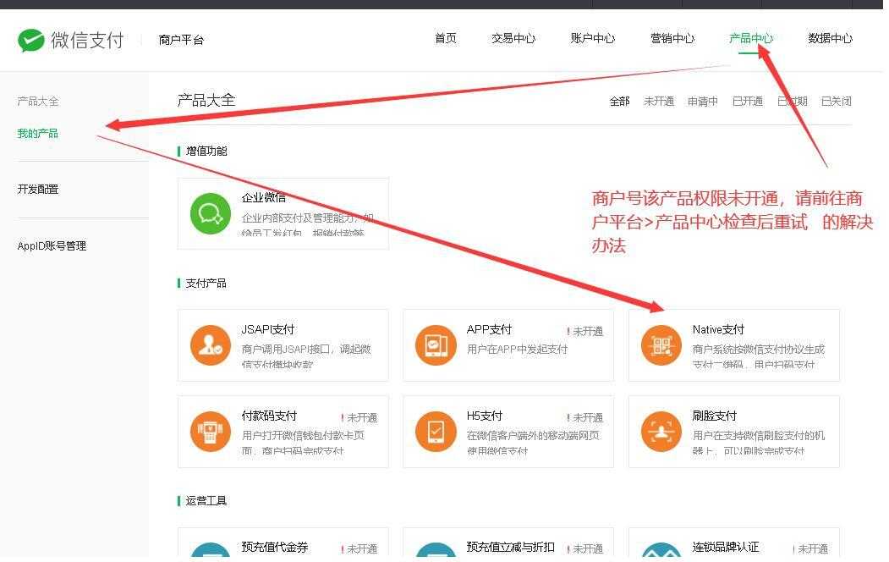This screenshot has width=889, height=562.
Task: Click the JSAPI支付 orange user icon
Action: [211, 345]
